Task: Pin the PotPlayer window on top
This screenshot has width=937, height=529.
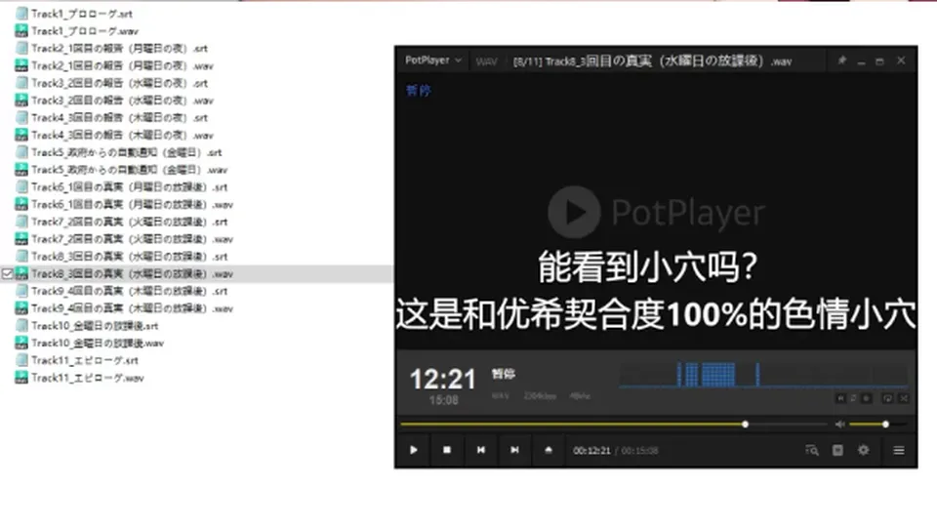Action: coord(842,61)
